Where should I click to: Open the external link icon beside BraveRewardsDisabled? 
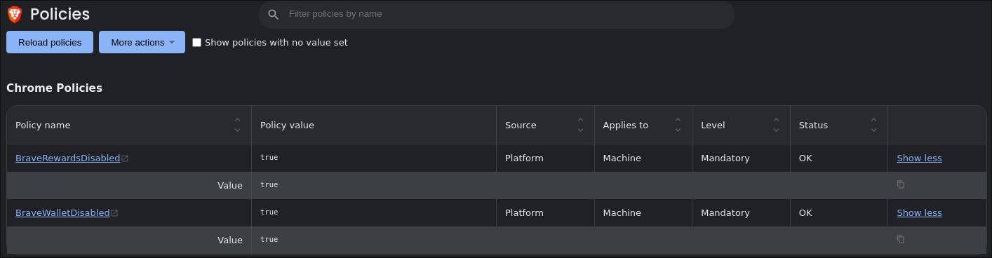[125, 158]
